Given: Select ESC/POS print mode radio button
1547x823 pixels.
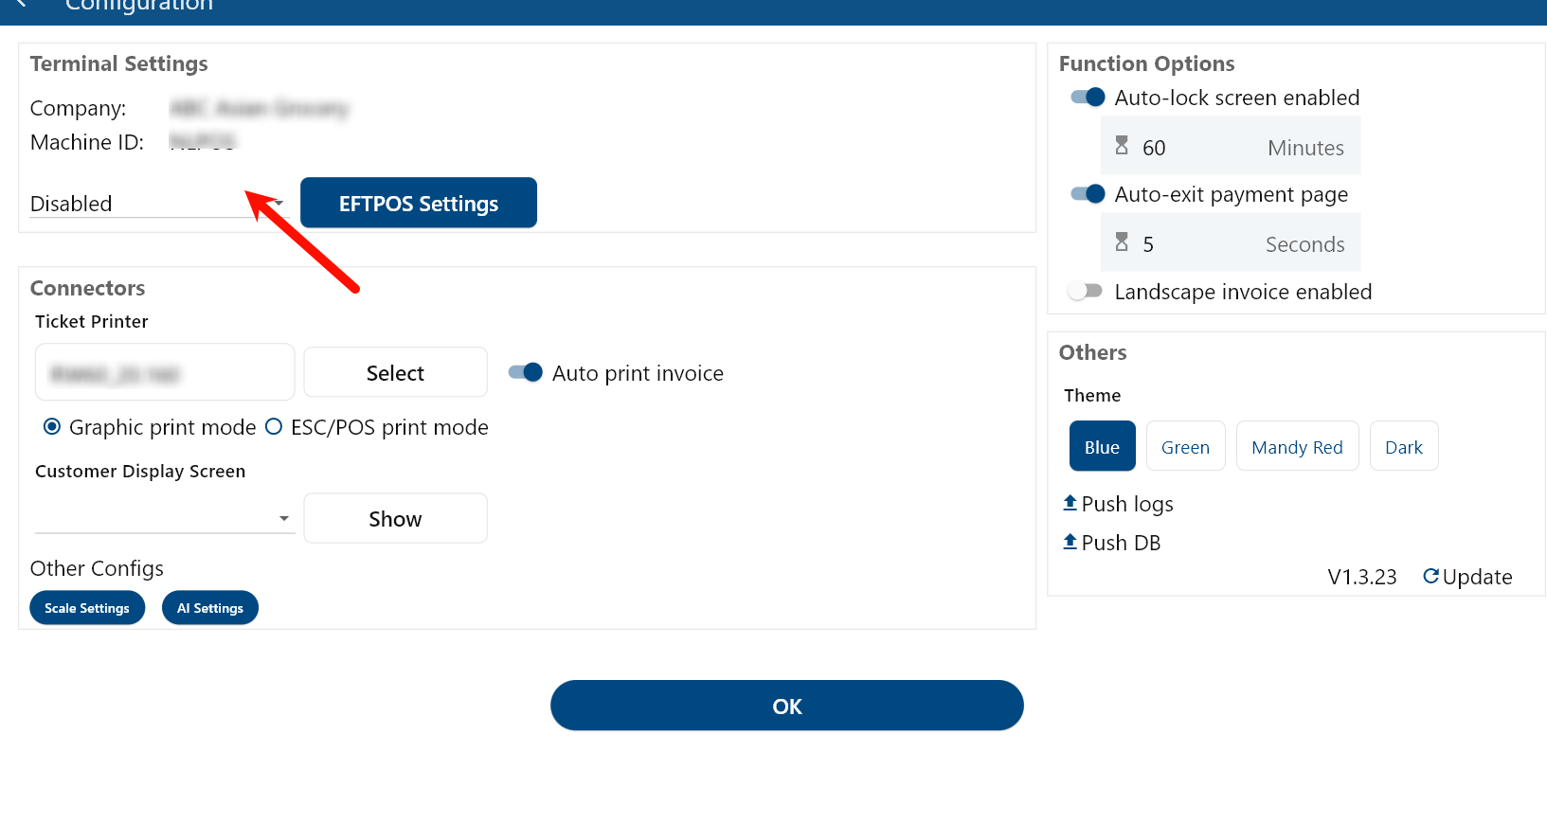Looking at the screenshot, I should pyautogui.click(x=274, y=427).
